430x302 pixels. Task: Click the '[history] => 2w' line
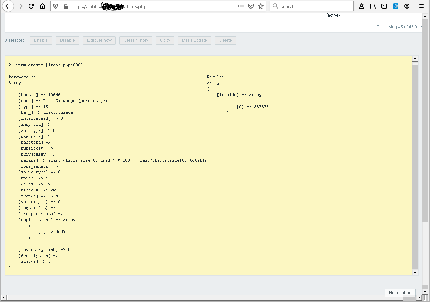[x=37, y=190]
